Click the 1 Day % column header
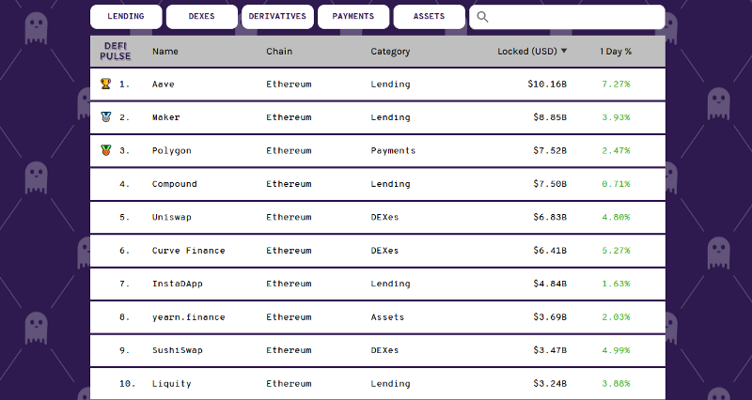Viewport: 752px width, 400px height. pos(616,52)
